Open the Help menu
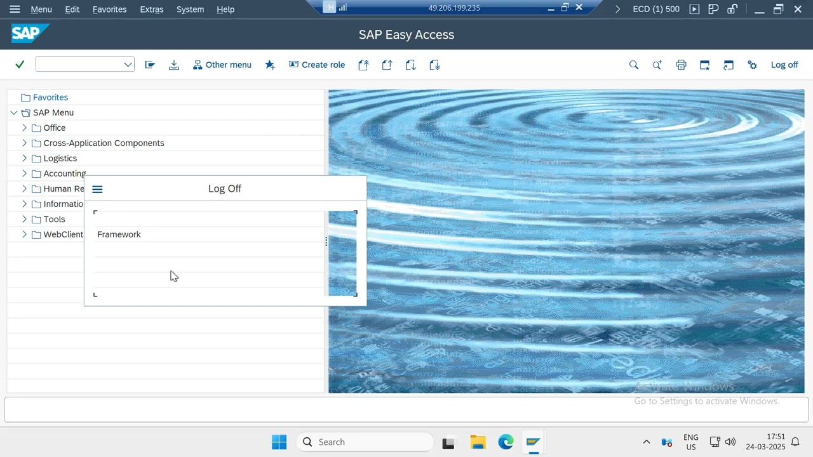The height and width of the screenshot is (457, 813). (225, 9)
